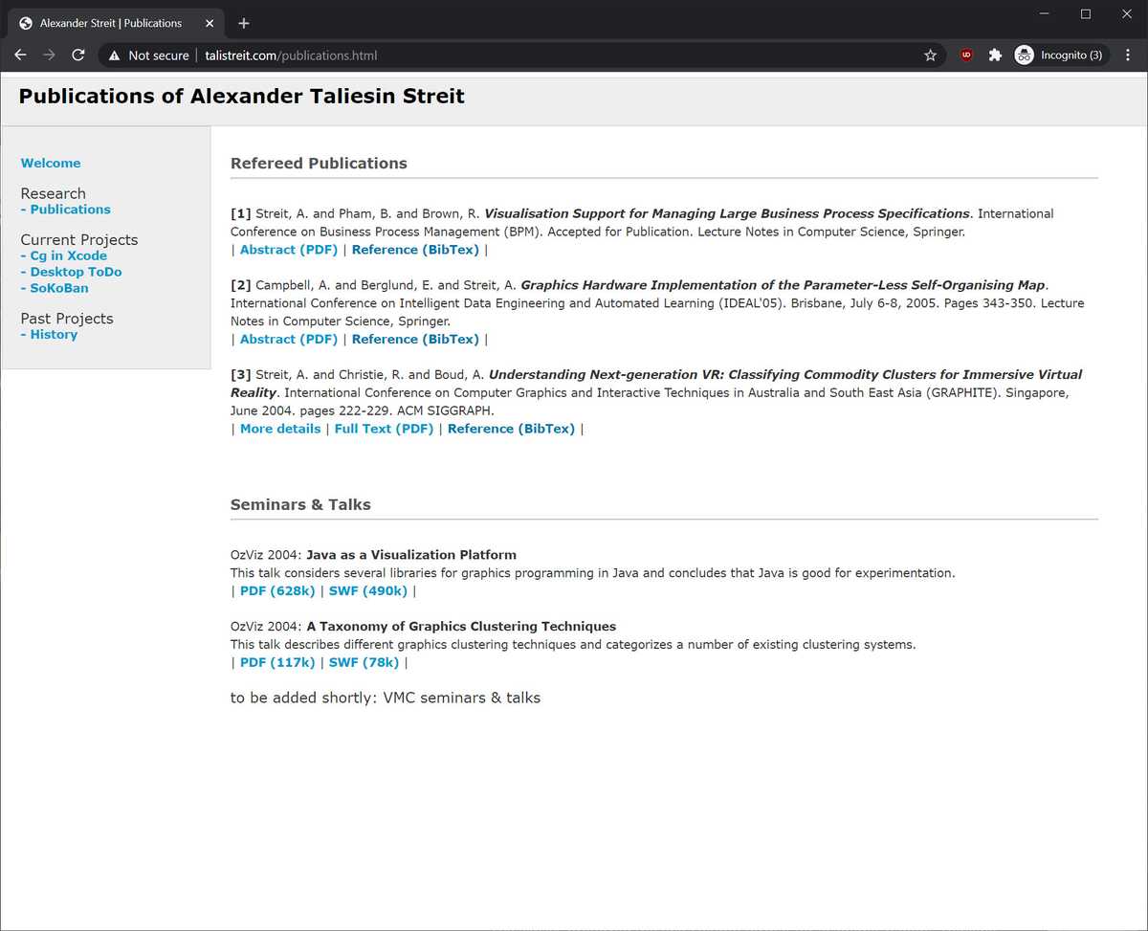Viewport: 1148px width, 931px height.
Task: Click the address bar URL
Action: click(291, 55)
